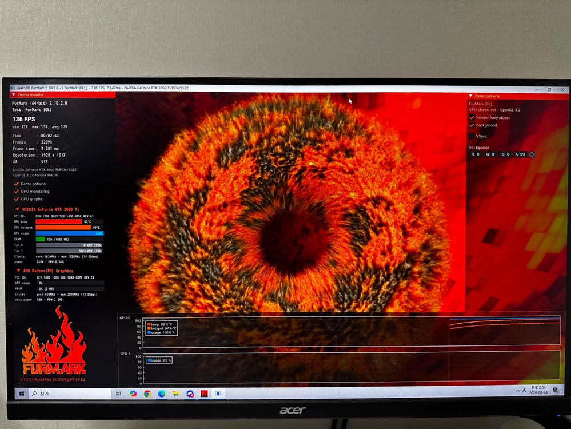
Task: Click the Frames 22091 value
Action: [46, 142]
